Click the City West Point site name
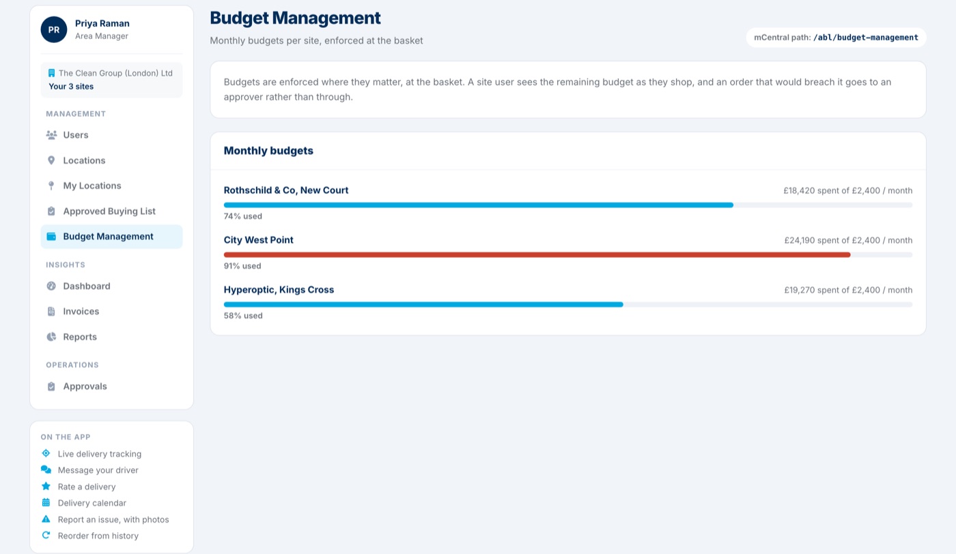 pyautogui.click(x=259, y=240)
